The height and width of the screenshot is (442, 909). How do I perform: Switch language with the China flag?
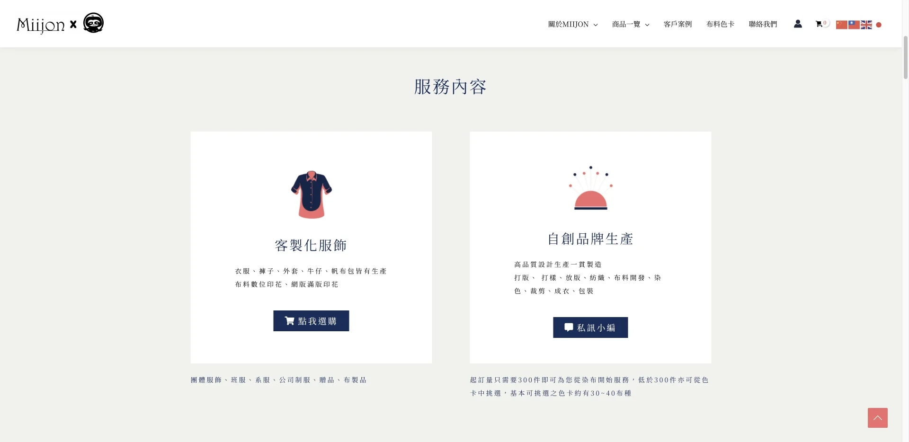[842, 25]
